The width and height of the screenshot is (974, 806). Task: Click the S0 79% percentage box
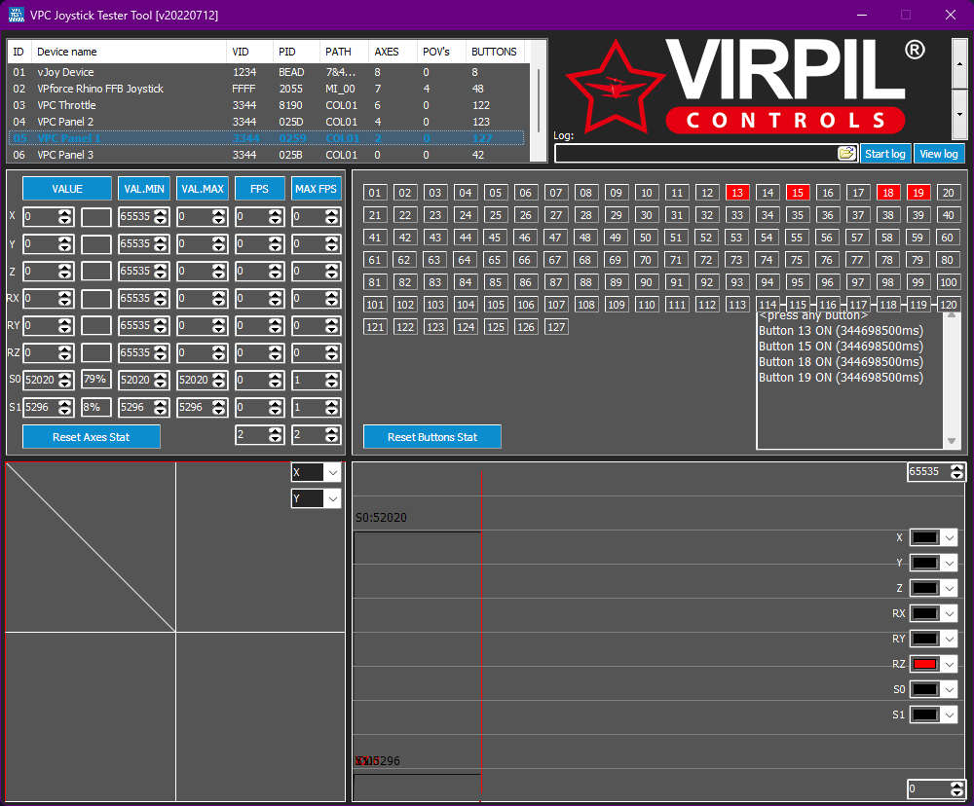point(96,380)
